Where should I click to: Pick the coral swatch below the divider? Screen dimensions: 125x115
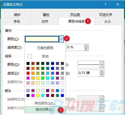tap(53, 91)
